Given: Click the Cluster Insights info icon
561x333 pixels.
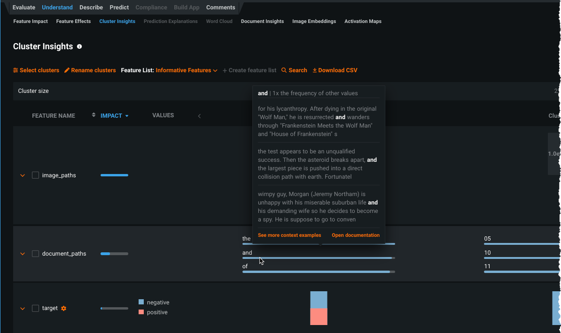Looking at the screenshot, I should (79, 46).
